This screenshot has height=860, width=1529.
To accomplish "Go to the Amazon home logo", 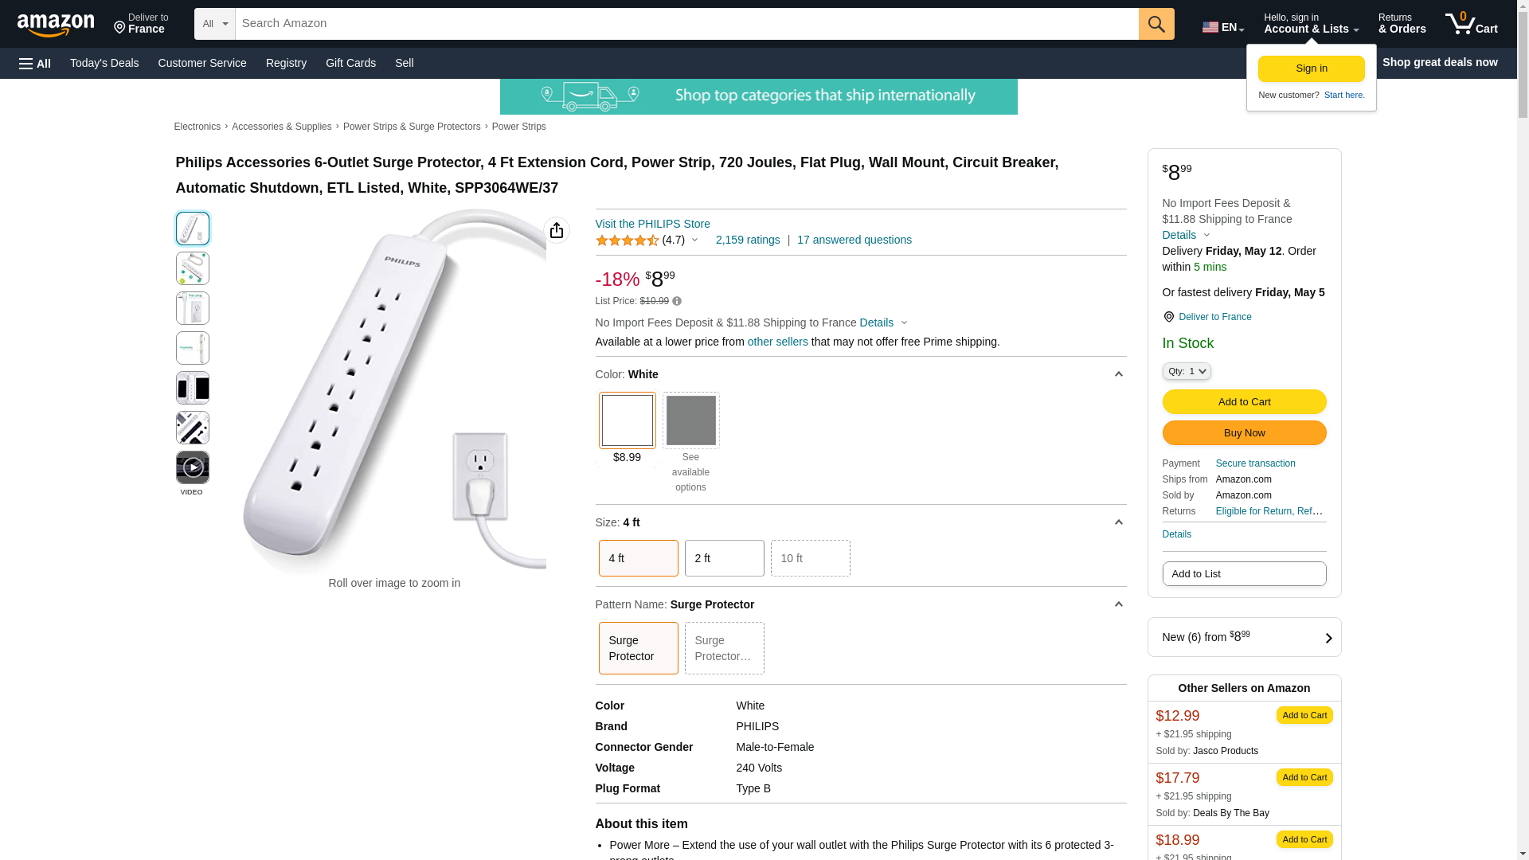I will [x=56, y=25].
